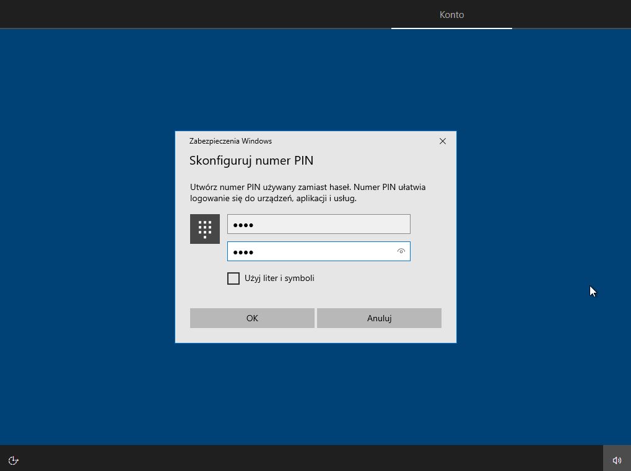Reveal the confirmed PIN with the eye icon
The height and width of the screenshot is (471, 631).
point(401,251)
